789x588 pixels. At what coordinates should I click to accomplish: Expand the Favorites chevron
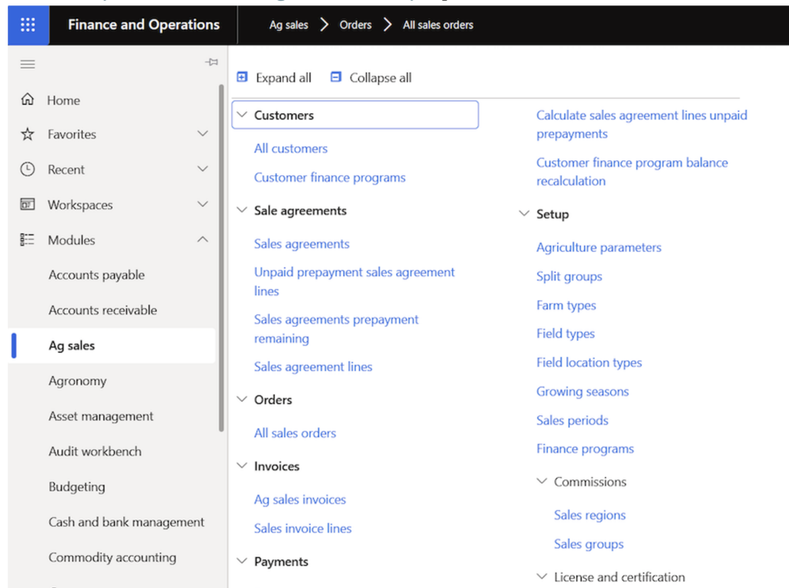pyautogui.click(x=203, y=133)
